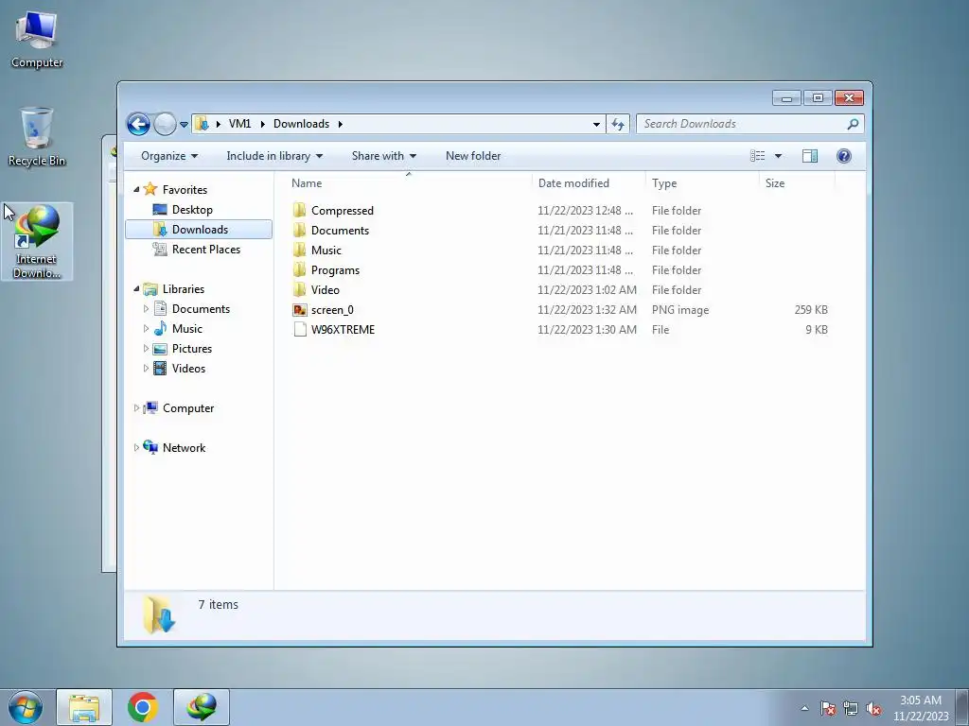Select the Compressed folder icon
The image size is (969, 726).
click(300, 211)
